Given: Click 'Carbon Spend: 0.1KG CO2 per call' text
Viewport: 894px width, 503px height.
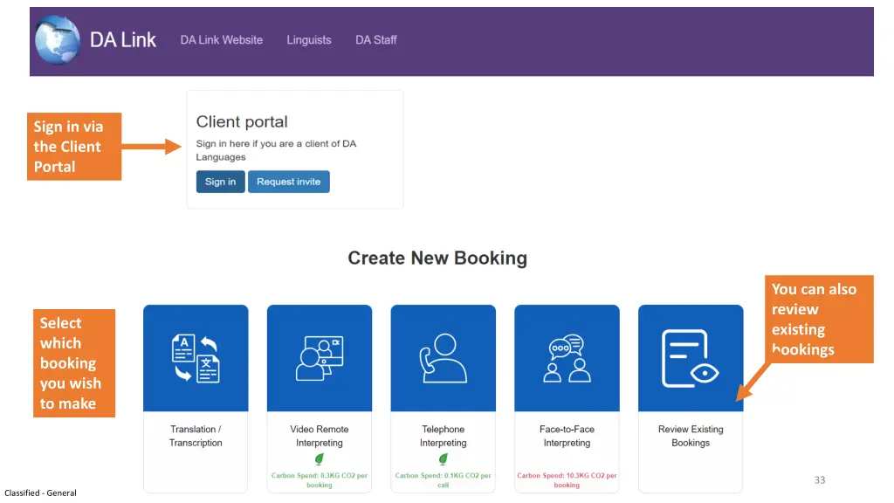Looking at the screenshot, I should pyautogui.click(x=443, y=480).
